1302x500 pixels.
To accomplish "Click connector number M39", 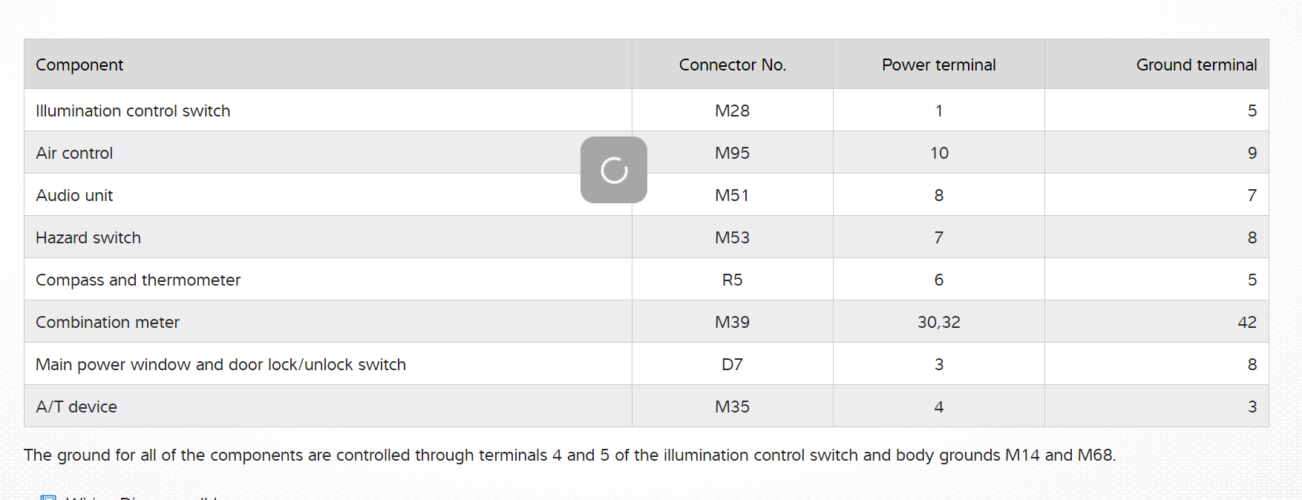I will (732, 322).
